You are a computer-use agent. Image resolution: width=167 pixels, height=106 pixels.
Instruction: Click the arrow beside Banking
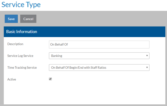point(147,56)
